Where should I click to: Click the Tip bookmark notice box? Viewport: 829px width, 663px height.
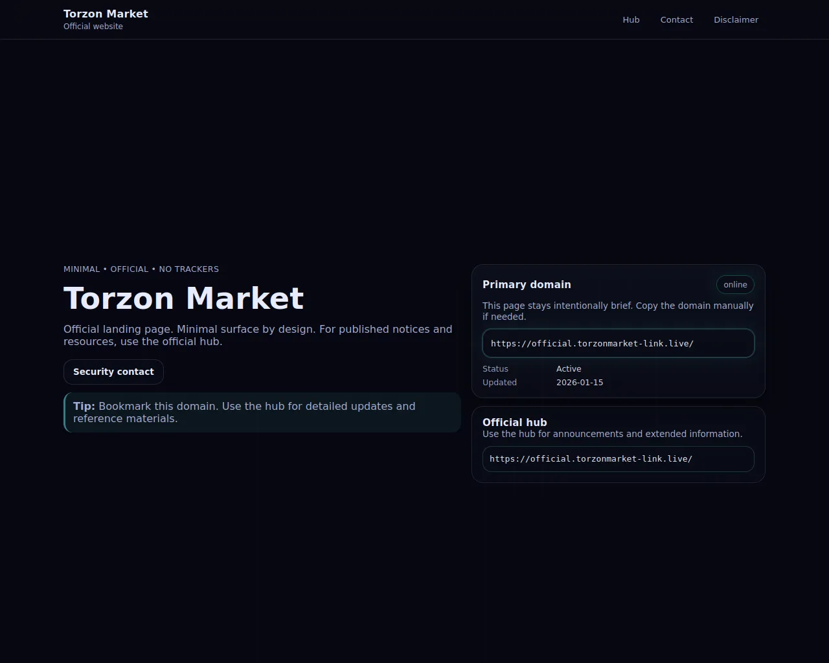(262, 412)
